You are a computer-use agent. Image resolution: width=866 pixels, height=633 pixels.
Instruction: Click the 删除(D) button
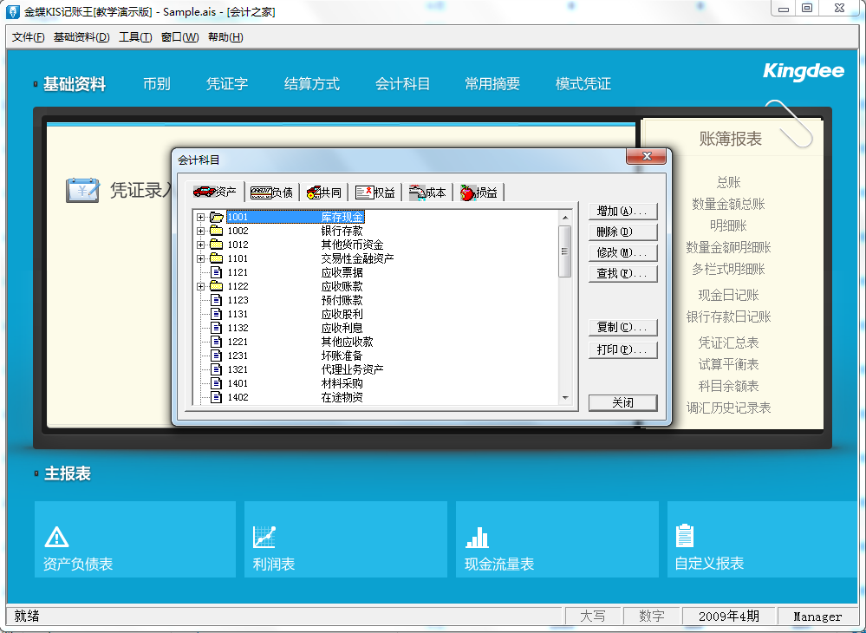[x=623, y=232]
